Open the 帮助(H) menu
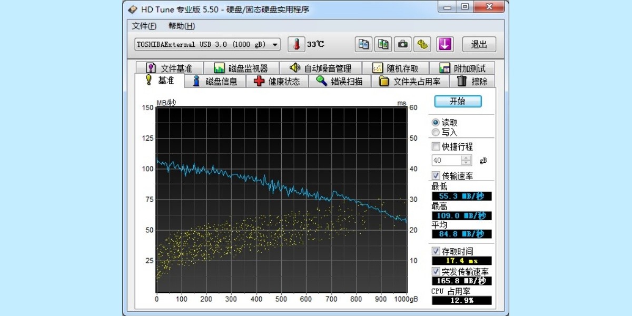The width and height of the screenshot is (632, 316). point(181,26)
